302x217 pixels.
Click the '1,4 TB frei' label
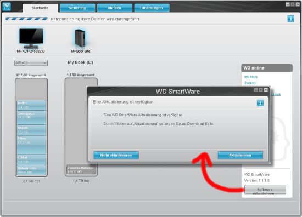[81, 181]
